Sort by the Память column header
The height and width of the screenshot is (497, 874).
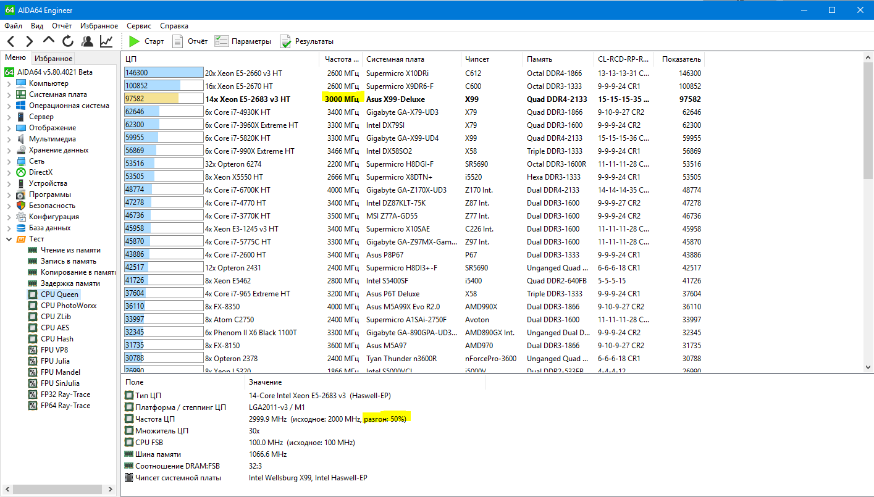point(558,59)
